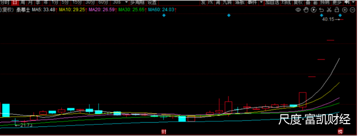
Task: Click the undo arrow icon
Action: click(322, 10)
